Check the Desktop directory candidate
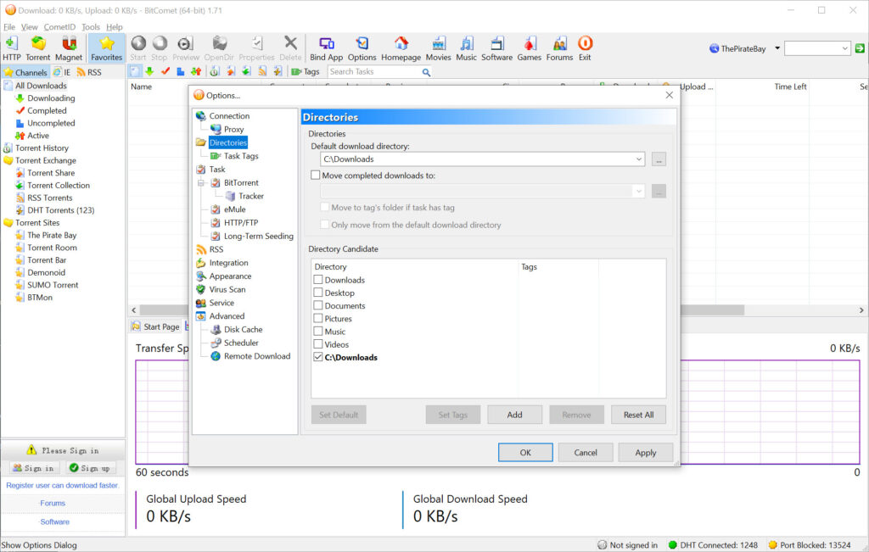The width and height of the screenshot is (869, 552). 318,293
